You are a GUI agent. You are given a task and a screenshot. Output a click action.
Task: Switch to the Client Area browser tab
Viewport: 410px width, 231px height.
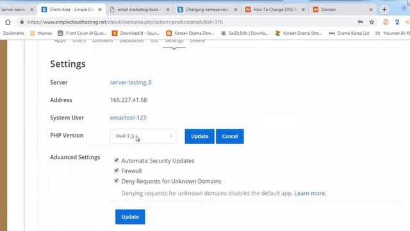click(x=71, y=10)
